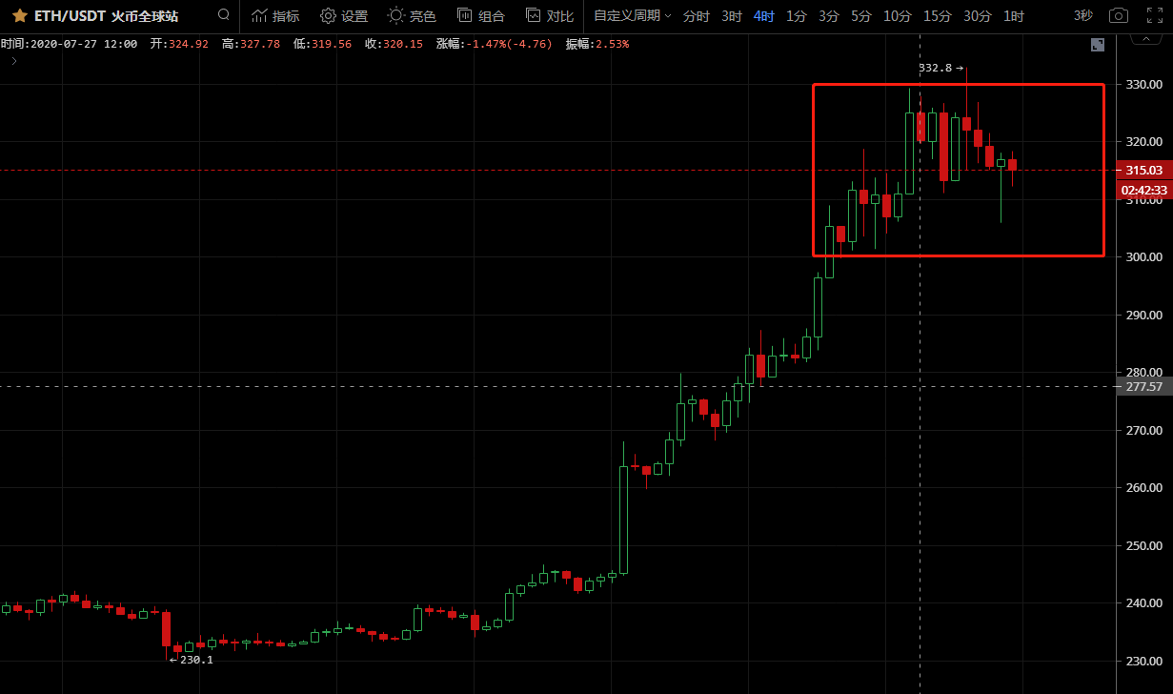
Task: Switch to the 分时 time-share period
Action: click(697, 16)
